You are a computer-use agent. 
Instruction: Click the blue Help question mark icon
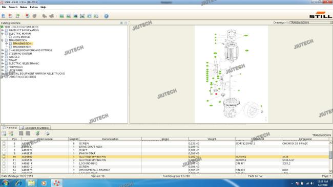pyautogui.click(x=106, y=16)
